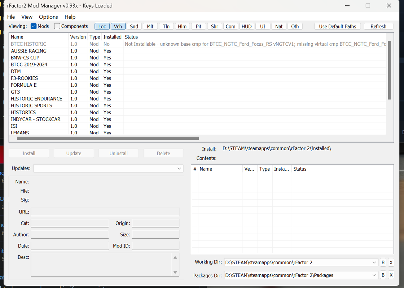Open the View menu
This screenshot has width=404, height=288.
click(27, 17)
